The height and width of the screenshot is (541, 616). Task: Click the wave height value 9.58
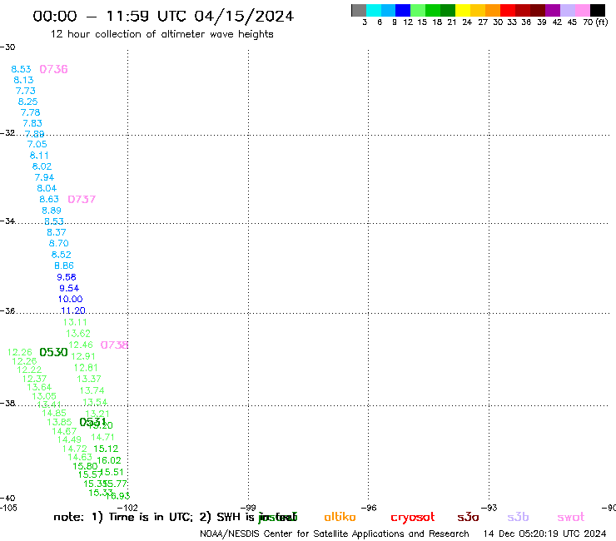click(67, 277)
